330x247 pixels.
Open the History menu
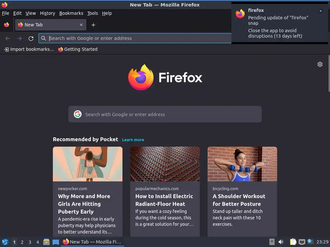(x=48, y=13)
